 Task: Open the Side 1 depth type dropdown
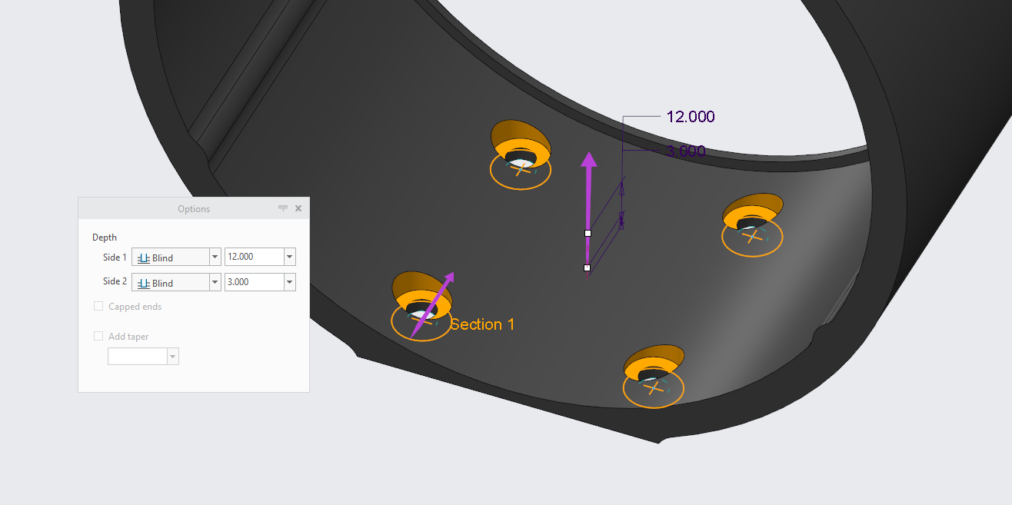coord(214,257)
